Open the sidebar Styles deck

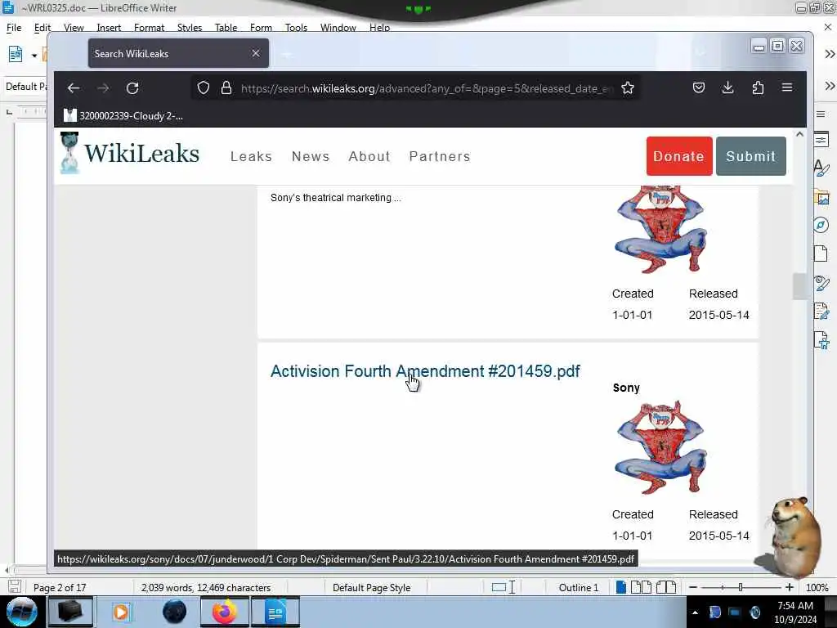tap(821, 168)
